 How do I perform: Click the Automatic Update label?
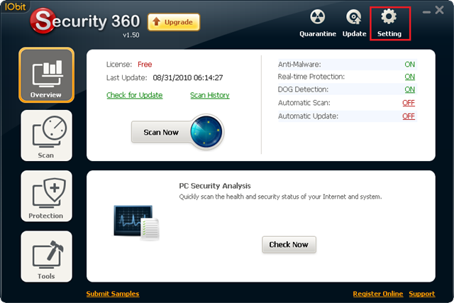pos(308,116)
